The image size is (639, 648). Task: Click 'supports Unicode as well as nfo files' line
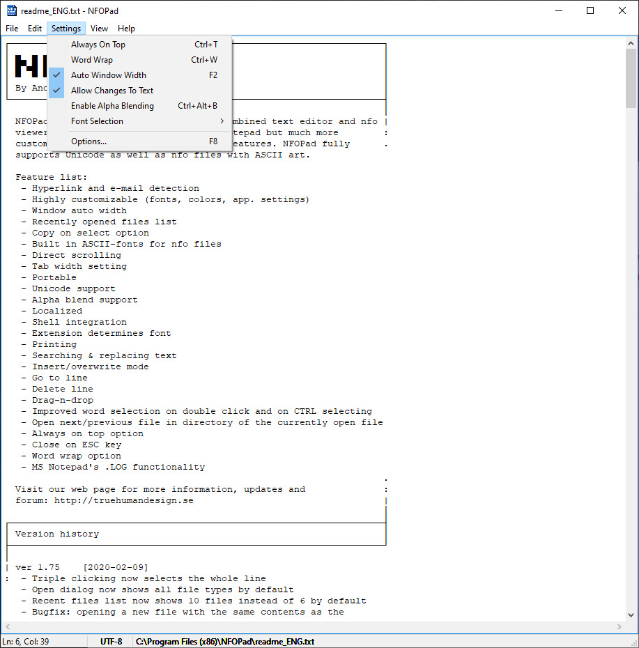162,155
